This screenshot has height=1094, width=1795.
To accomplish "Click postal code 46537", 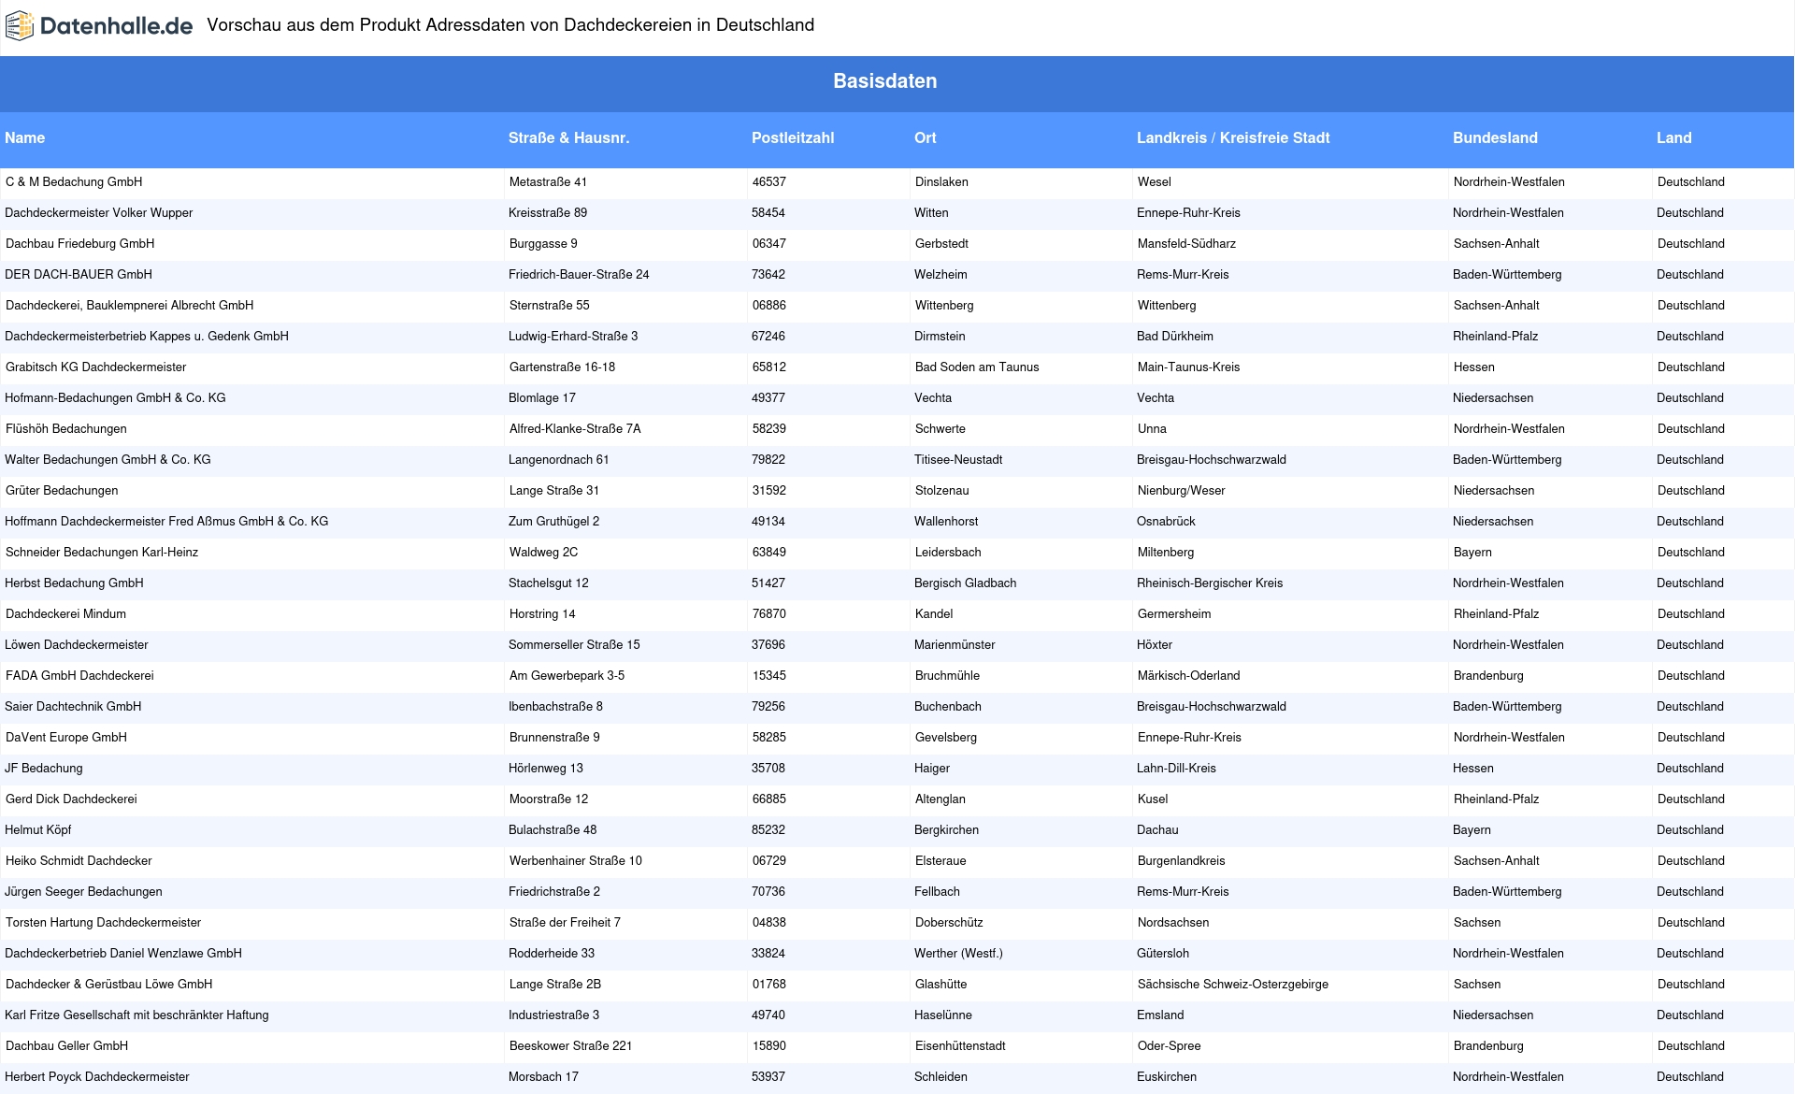I will (x=769, y=182).
